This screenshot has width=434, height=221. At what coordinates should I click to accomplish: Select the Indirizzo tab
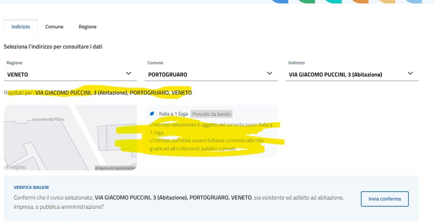tap(21, 27)
